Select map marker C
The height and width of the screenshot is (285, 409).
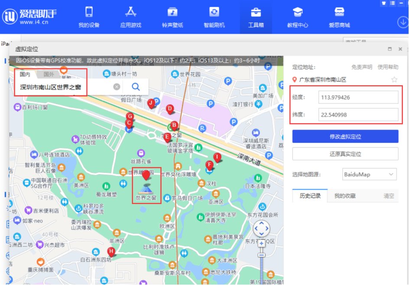coord(129,124)
